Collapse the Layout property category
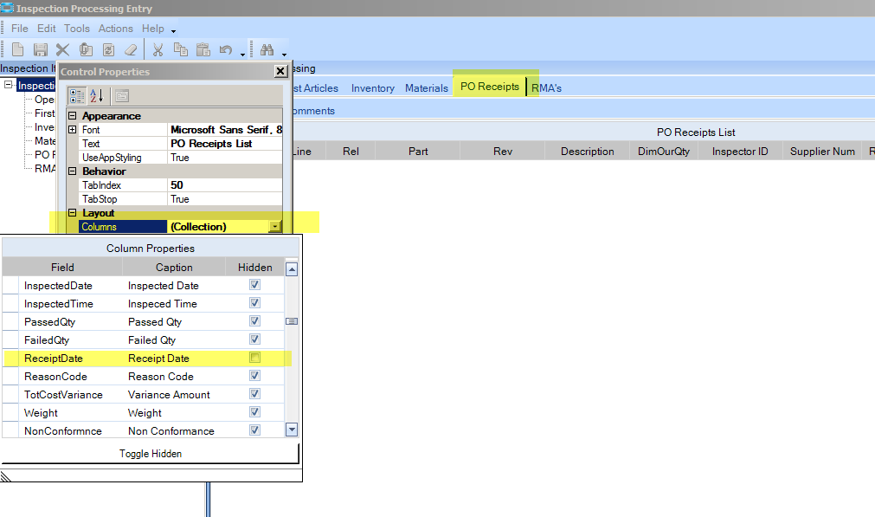Image resolution: width=875 pixels, height=517 pixels. [72, 213]
